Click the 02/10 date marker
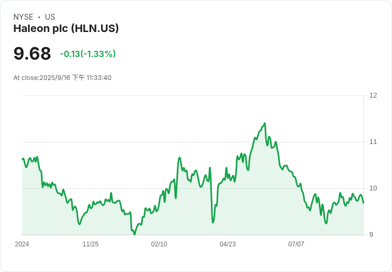Screen dimensions: 392x272 click(159, 244)
